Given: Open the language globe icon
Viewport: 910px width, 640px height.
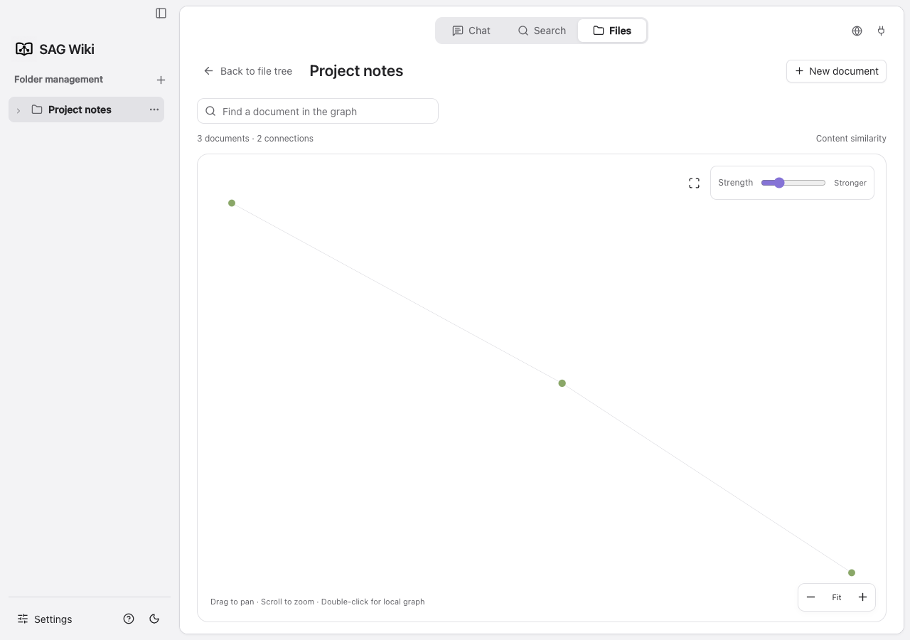Looking at the screenshot, I should coord(857,31).
